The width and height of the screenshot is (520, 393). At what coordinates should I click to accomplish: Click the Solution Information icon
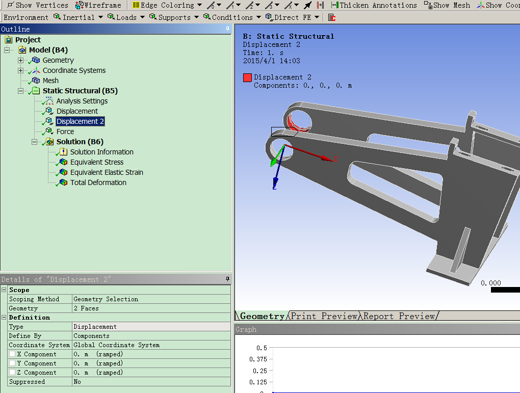tap(63, 152)
